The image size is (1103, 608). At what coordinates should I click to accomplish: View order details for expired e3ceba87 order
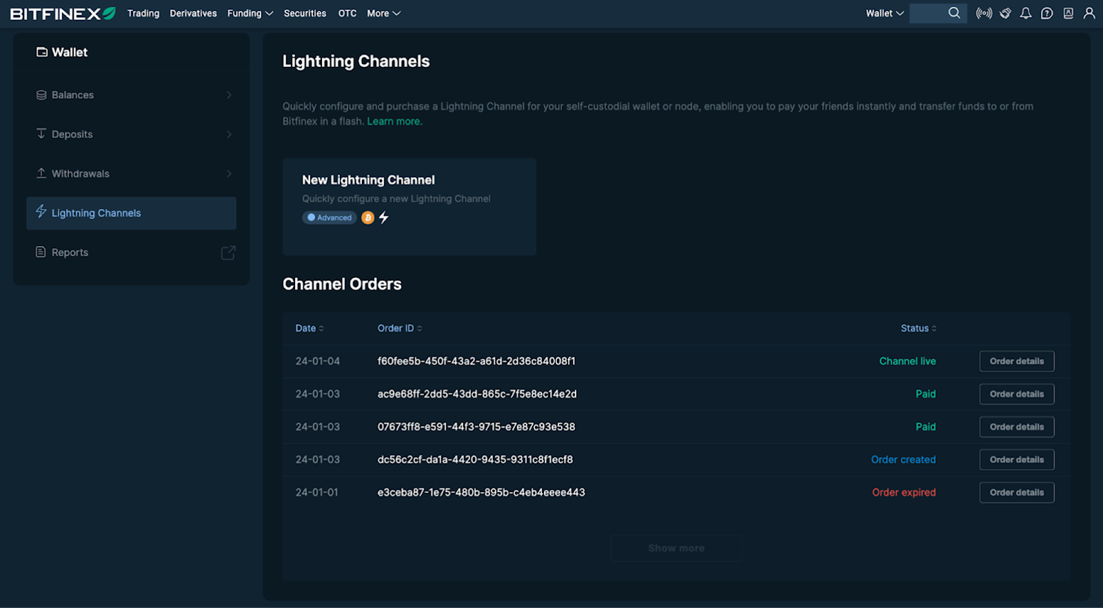coord(1017,492)
